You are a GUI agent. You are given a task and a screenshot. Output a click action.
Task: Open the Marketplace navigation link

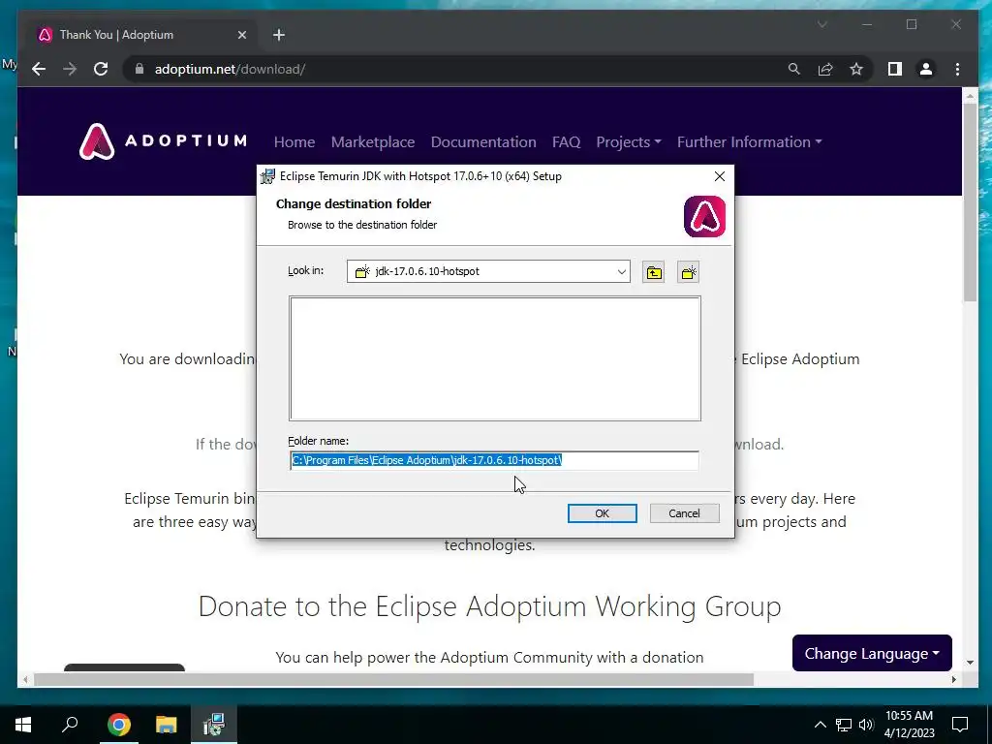pos(373,141)
